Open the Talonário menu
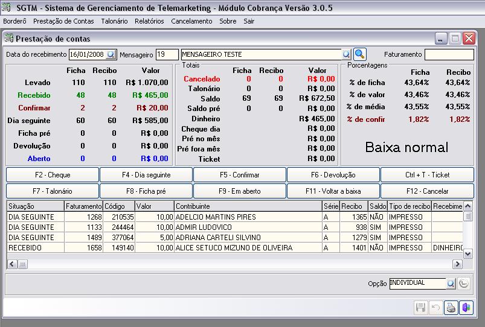The image size is (485, 327). tap(114, 21)
